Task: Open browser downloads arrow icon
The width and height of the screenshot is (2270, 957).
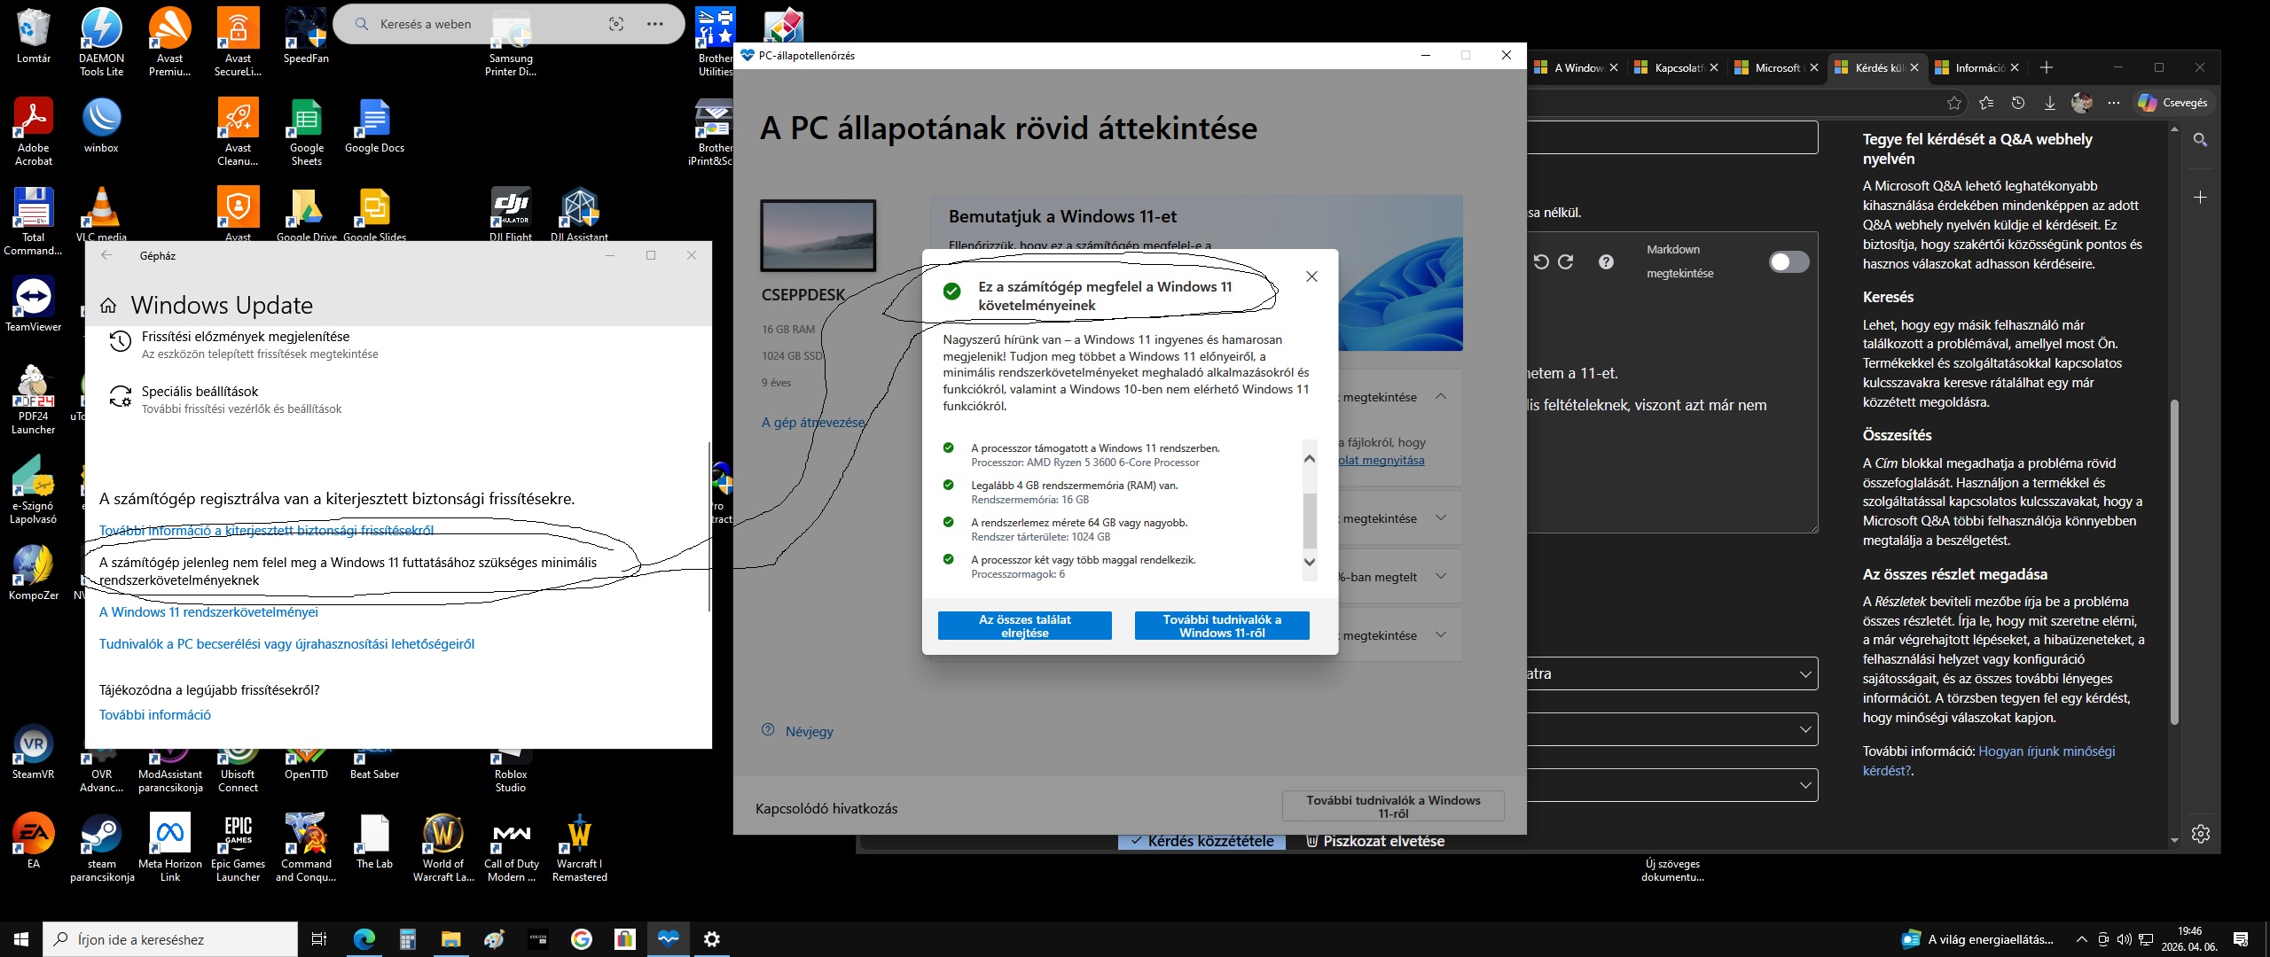Action: coord(2050,103)
